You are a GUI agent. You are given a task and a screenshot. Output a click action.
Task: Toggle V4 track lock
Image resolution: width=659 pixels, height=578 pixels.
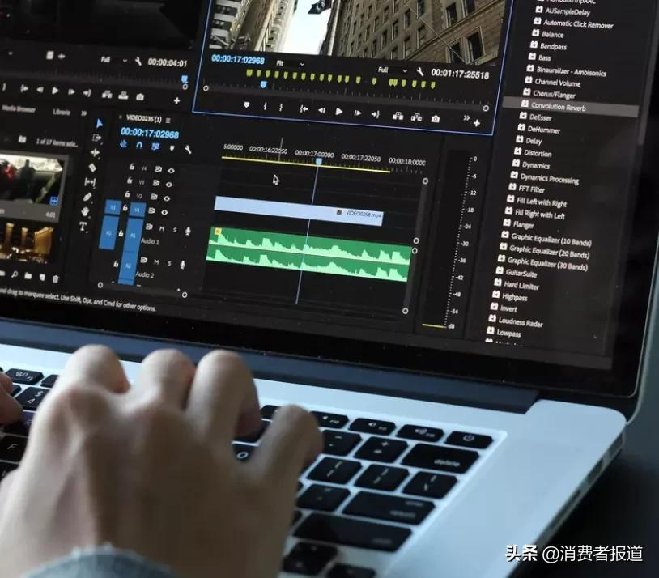(131, 167)
